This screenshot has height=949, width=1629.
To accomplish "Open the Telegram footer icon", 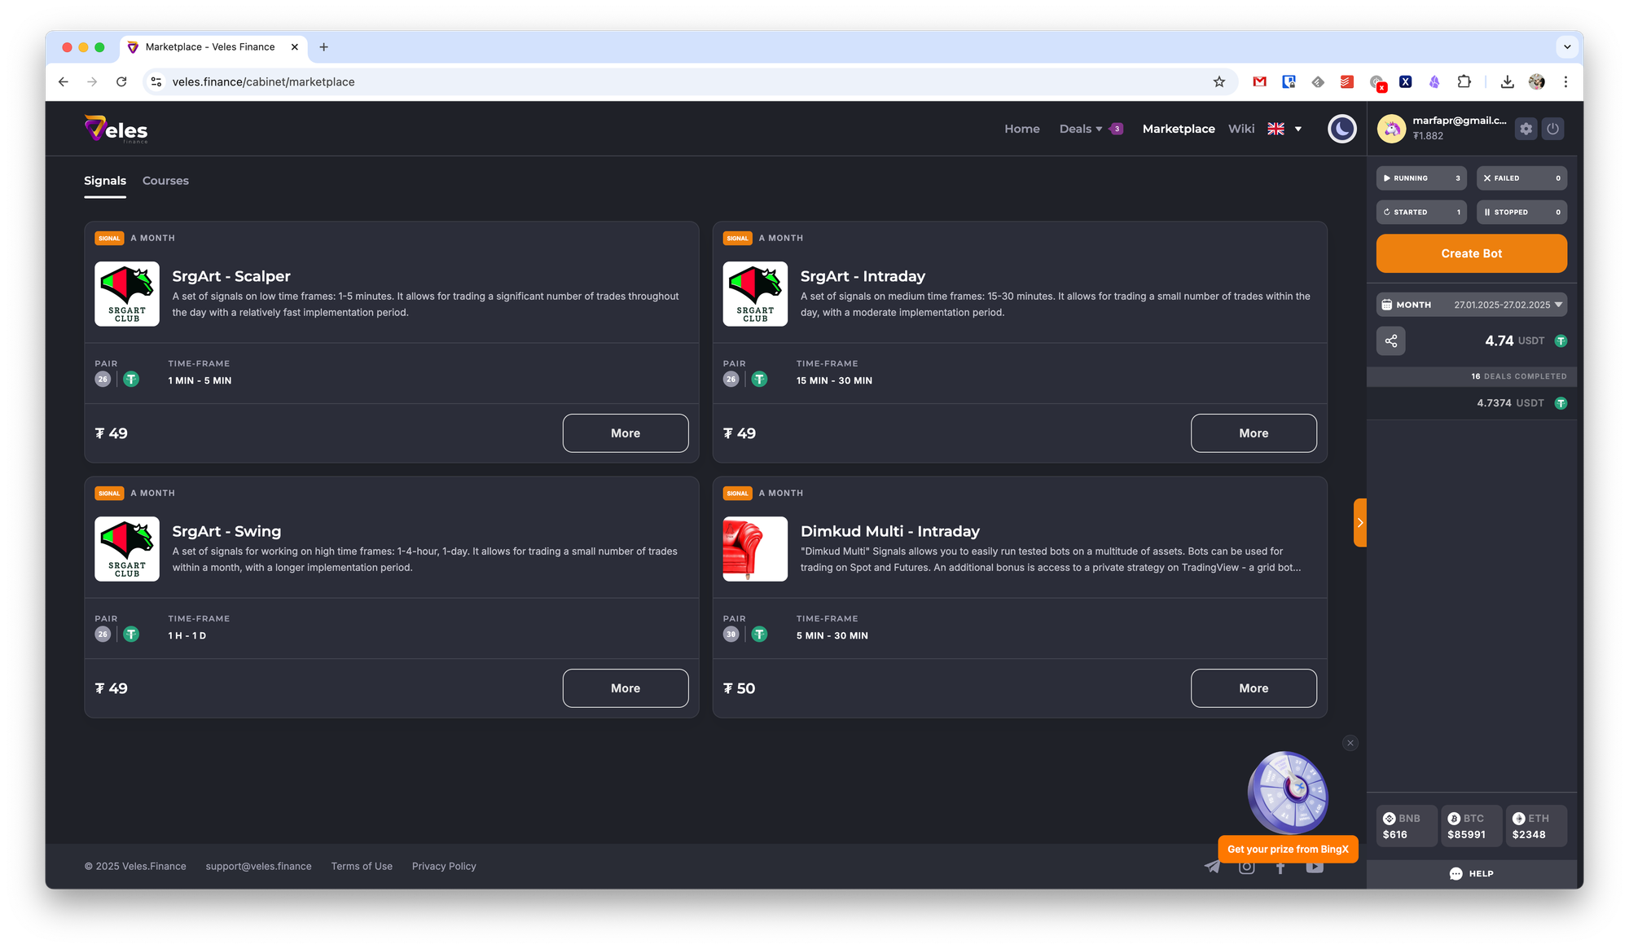I will click(1212, 867).
